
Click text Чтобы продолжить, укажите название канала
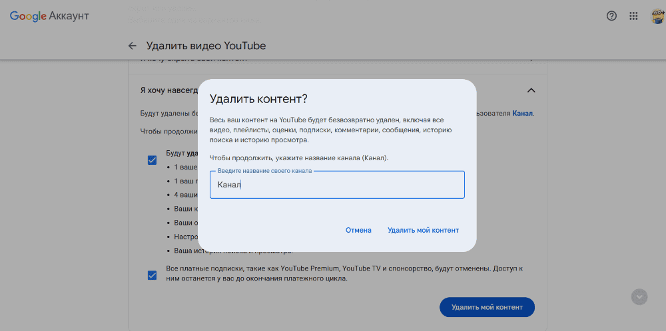point(299,158)
